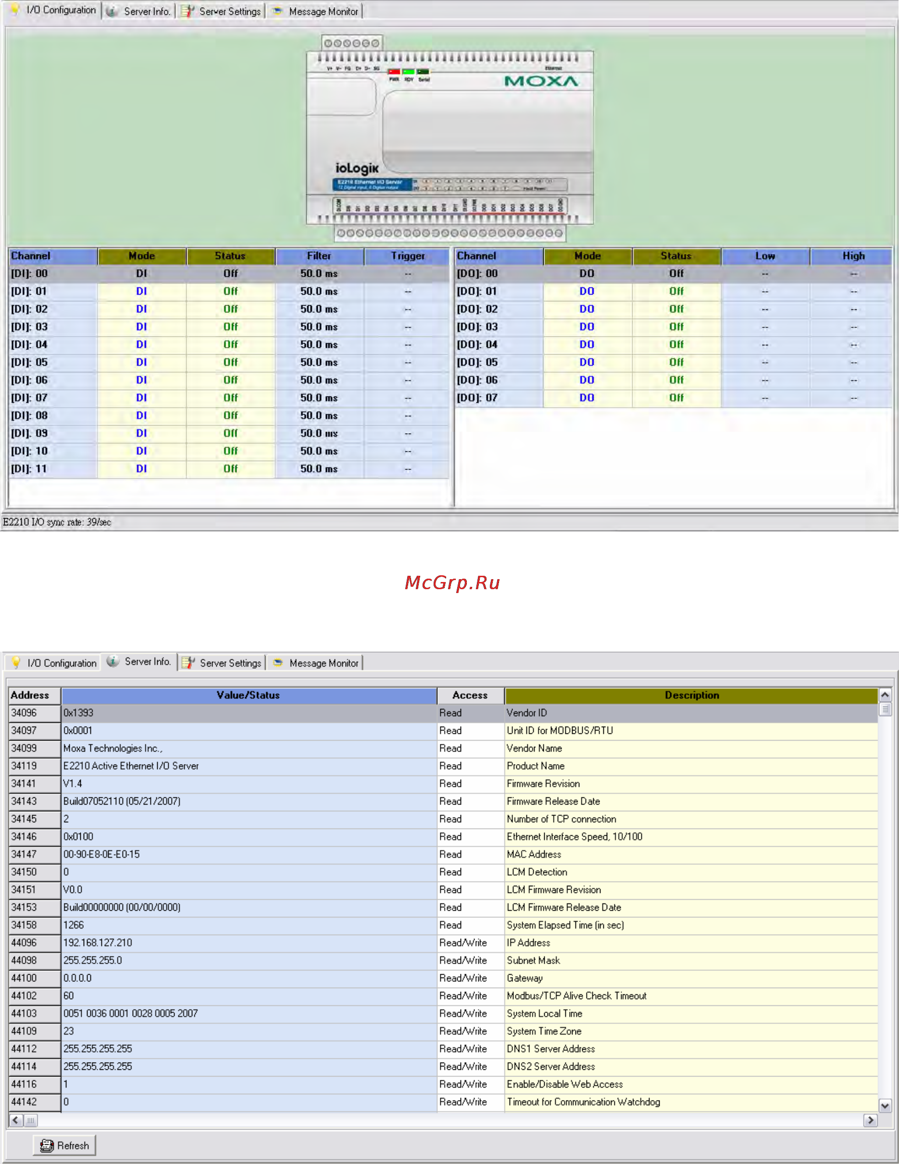This screenshot has height=1164, width=899.
Task: Switch to lower I/O Configuration tab
Action: pos(53,663)
